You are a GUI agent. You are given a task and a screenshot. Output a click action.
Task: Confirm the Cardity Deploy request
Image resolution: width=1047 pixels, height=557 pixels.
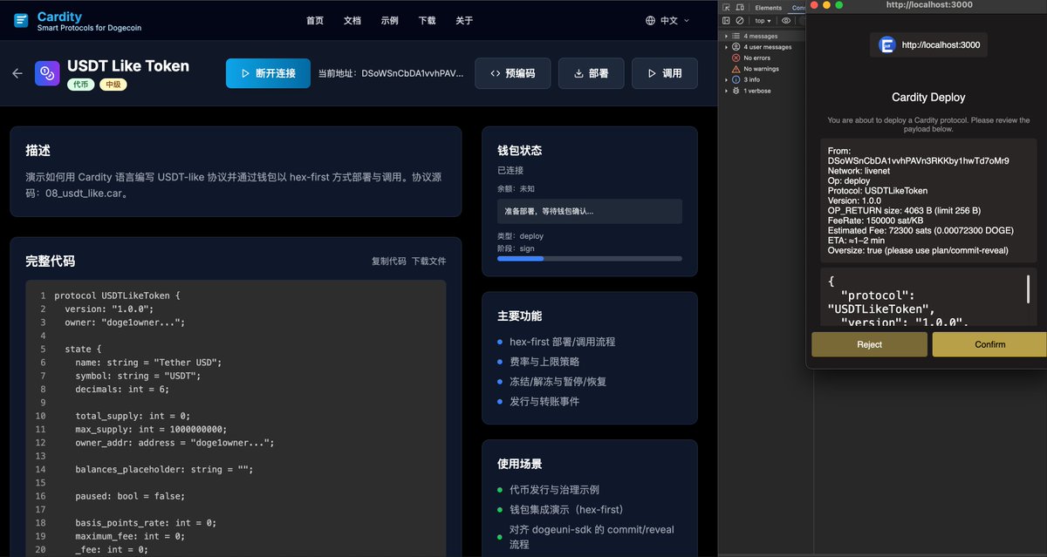tap(989, 344)
